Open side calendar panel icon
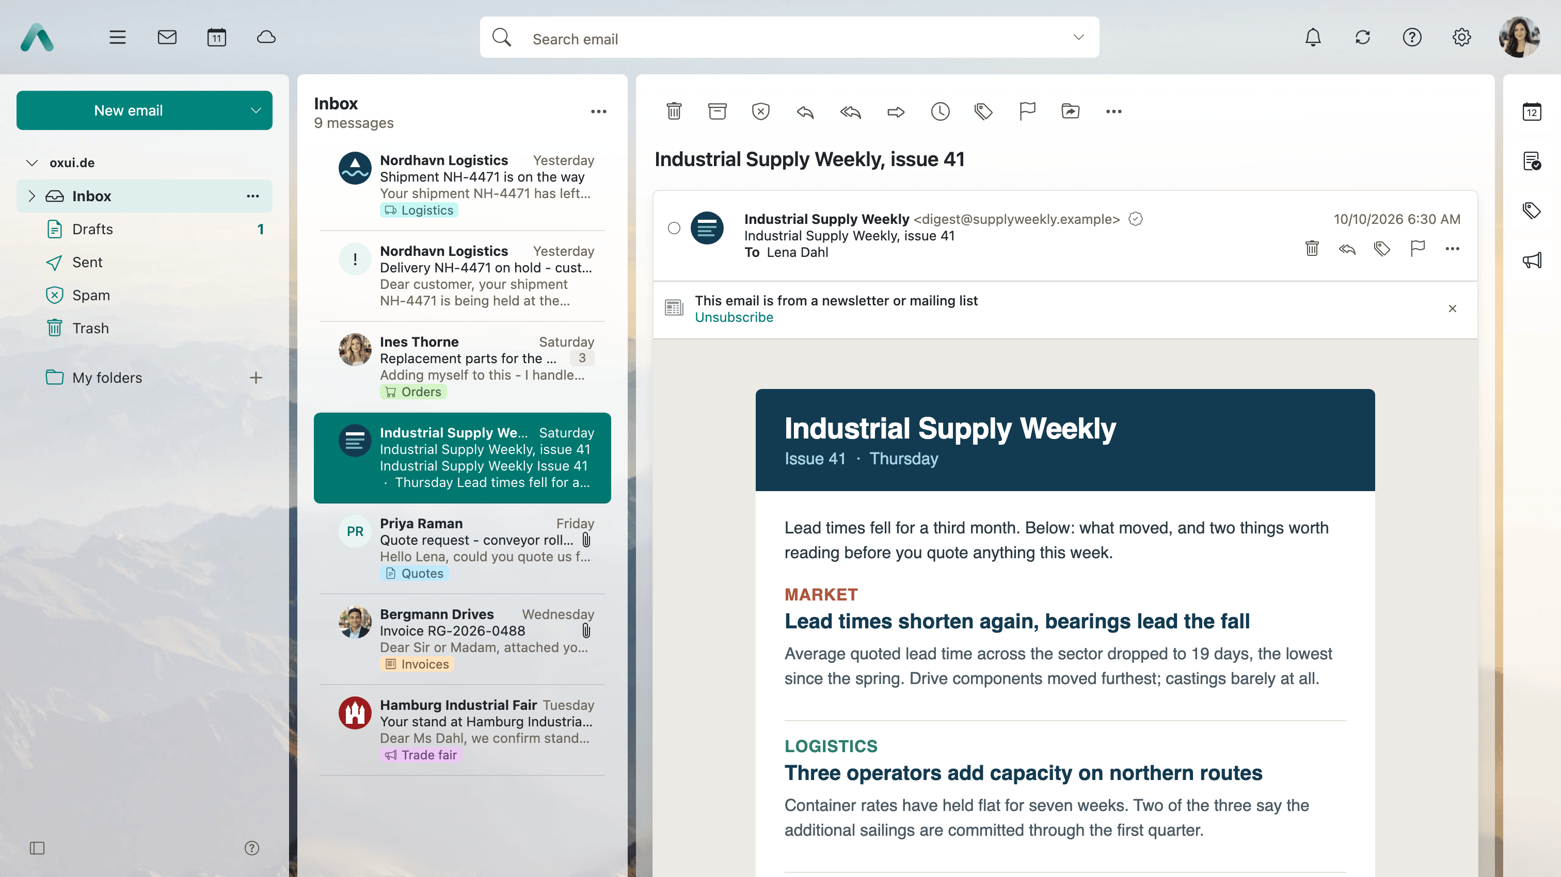The height and width of the screenshot is (877, 1561). (1531, 111)
